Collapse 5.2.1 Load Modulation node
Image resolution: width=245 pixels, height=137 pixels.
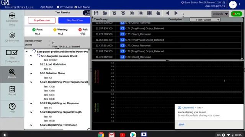[x=31, y=64]
